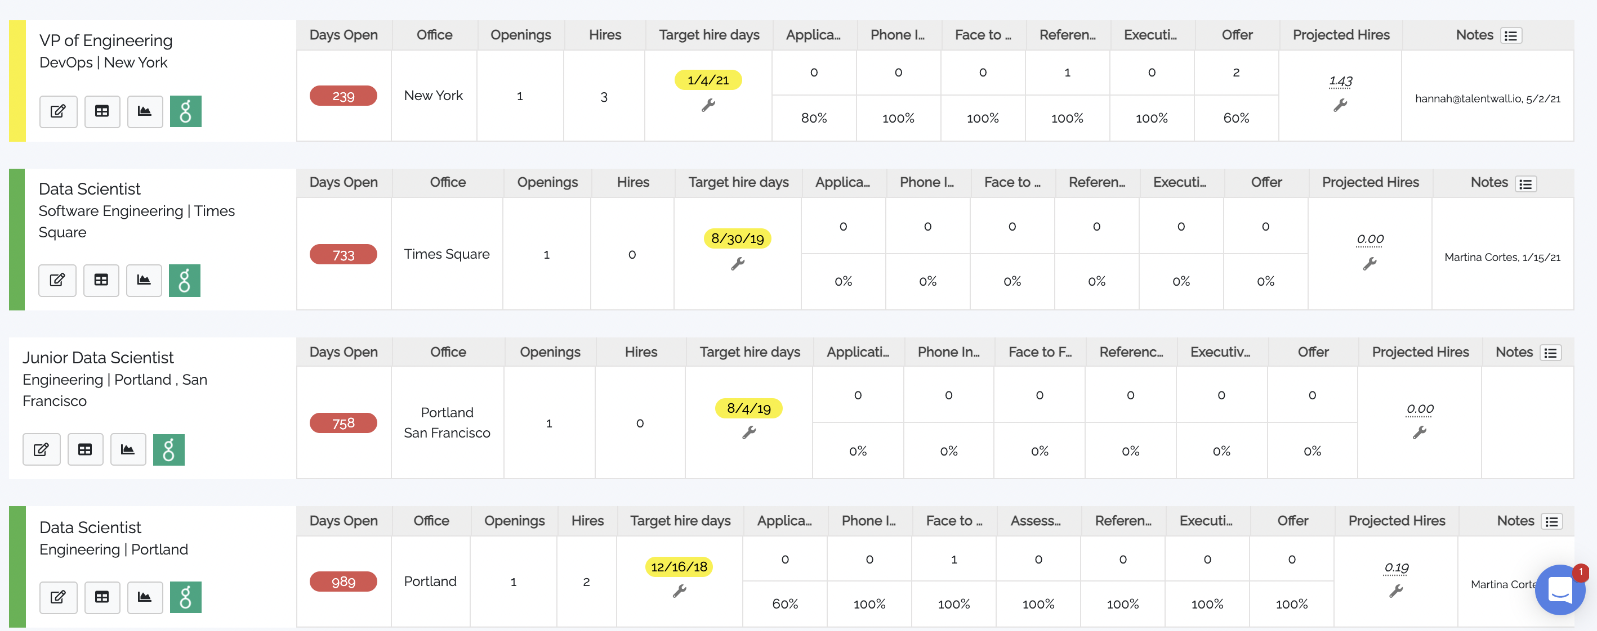Open table view icon for Junior Data Scientist

click(85, 449)
